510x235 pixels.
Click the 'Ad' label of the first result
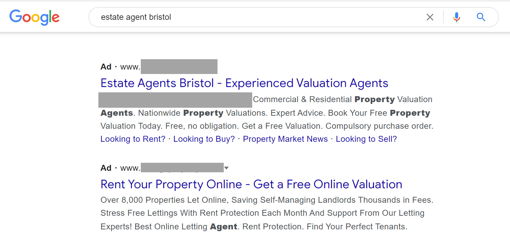coord(106,67)
